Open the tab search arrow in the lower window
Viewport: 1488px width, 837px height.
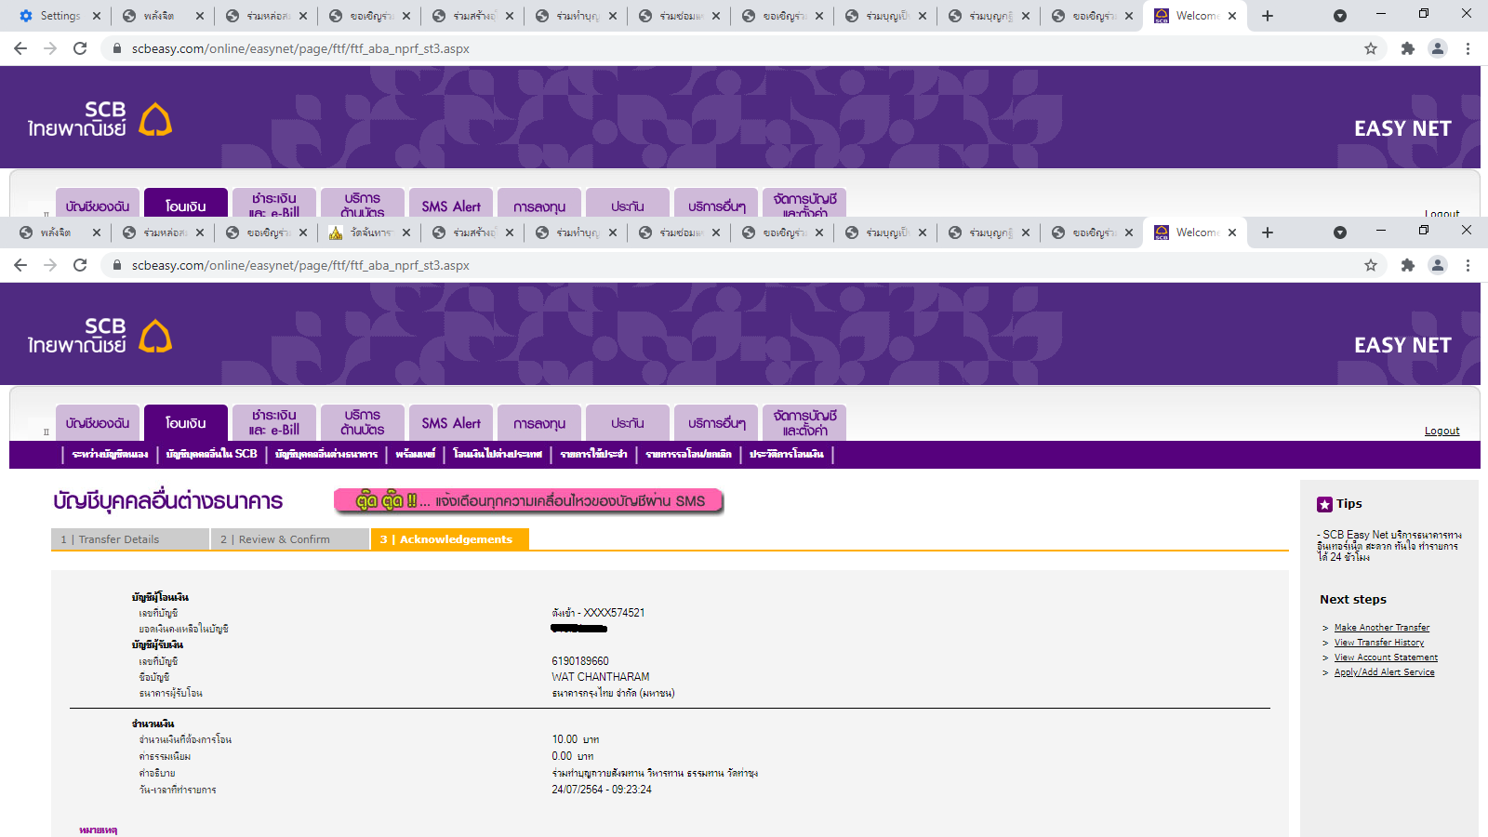(x=1340, y=232)
